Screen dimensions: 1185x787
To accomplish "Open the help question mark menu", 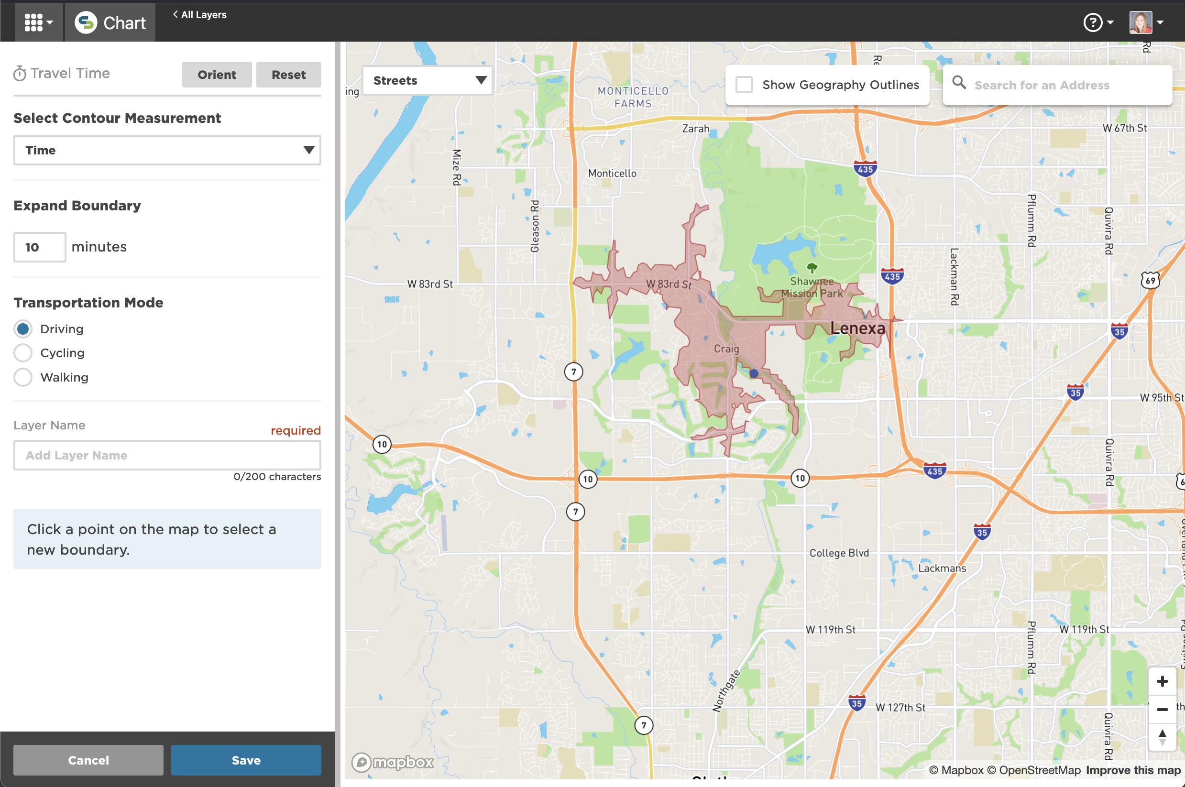I will click(x=1093, y=22).
